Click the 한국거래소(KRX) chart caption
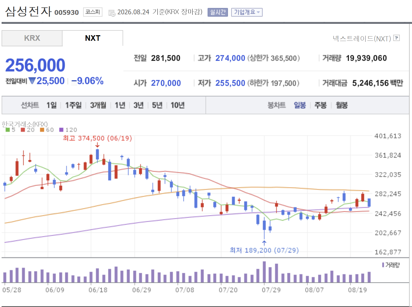The height and width of the screenshot is (307, 412). click(25, 124)
